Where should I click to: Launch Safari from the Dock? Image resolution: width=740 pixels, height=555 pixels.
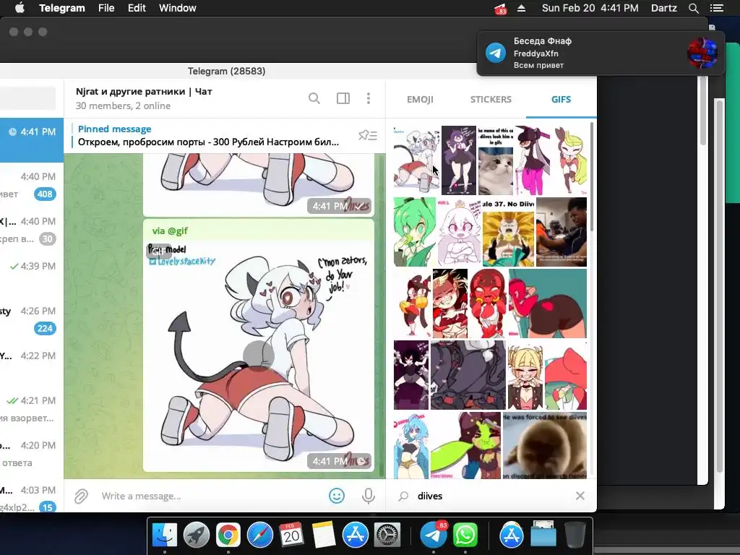(x=259, y=535)
